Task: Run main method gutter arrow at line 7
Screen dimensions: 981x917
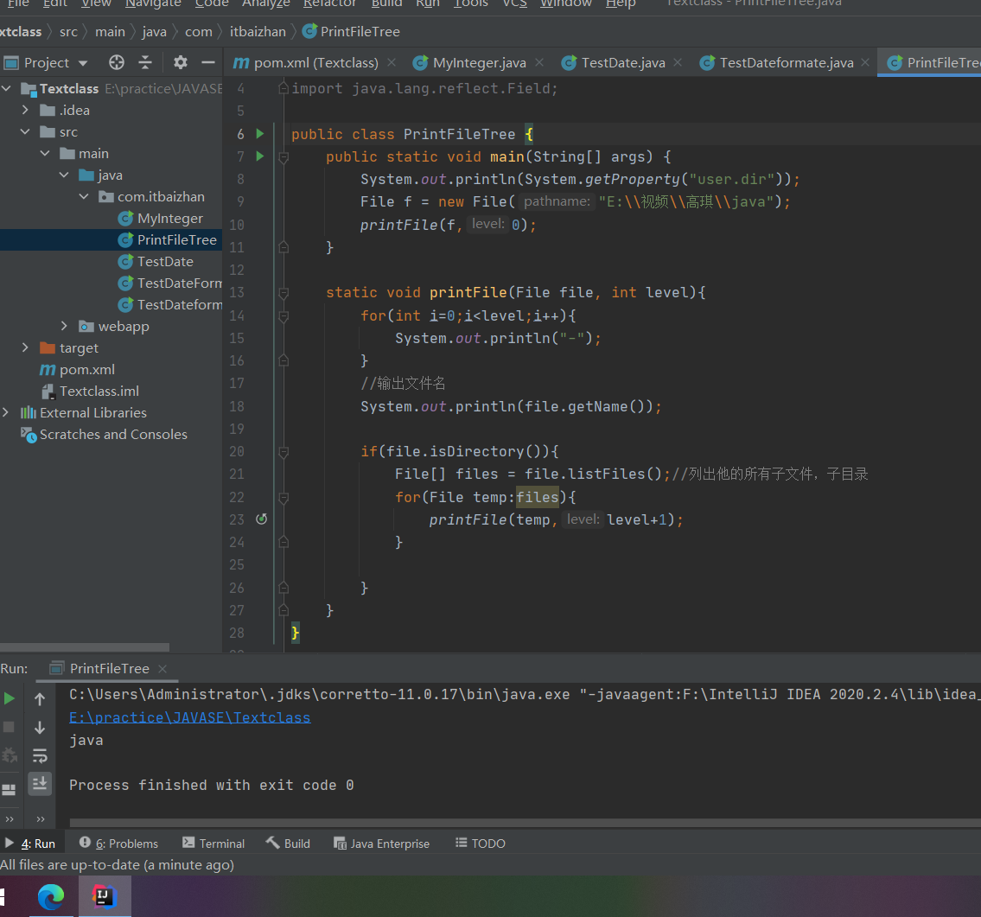Action: click(260, 156)
